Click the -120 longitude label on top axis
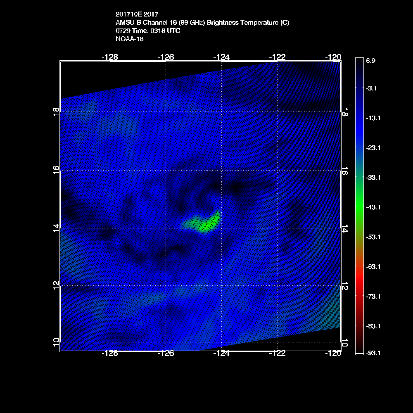 tap(333, 57)
